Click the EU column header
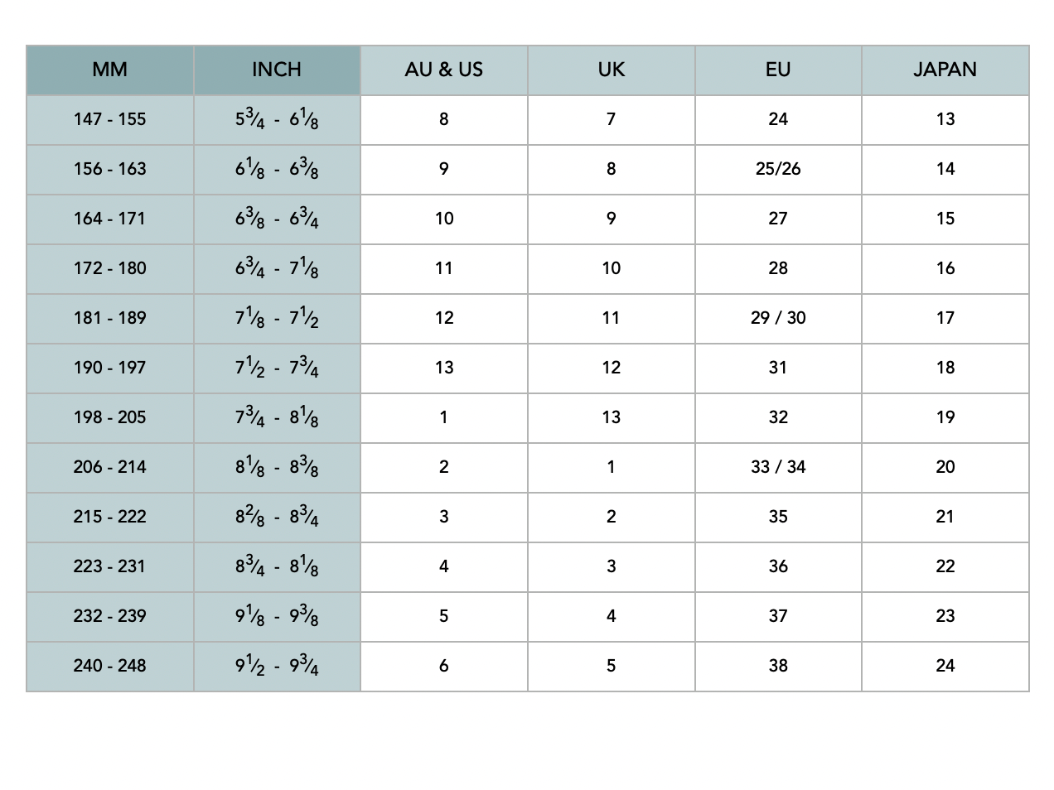Screen dimensions: 1054x790 [778, 70]
